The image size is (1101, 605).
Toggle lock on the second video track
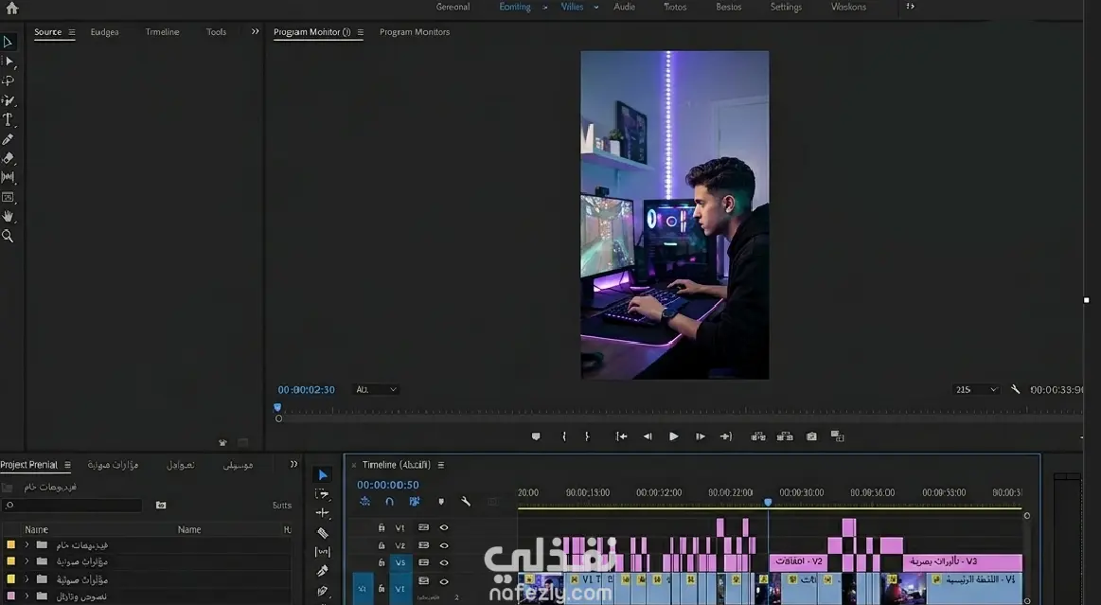(x=382, y=545)
